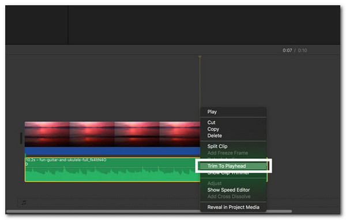346x220 pixels.
Task: Click the Add Cross Dissolve entry
Action: click(x=229, y=196)
